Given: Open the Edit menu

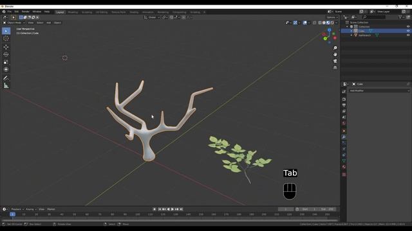Looking at the screenshot, I should [x=17, y=12].
